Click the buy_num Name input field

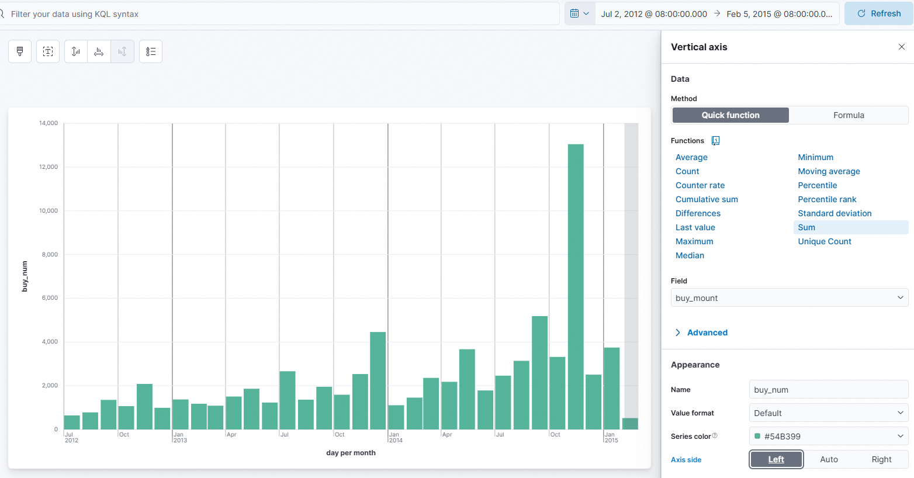point(828,390)
